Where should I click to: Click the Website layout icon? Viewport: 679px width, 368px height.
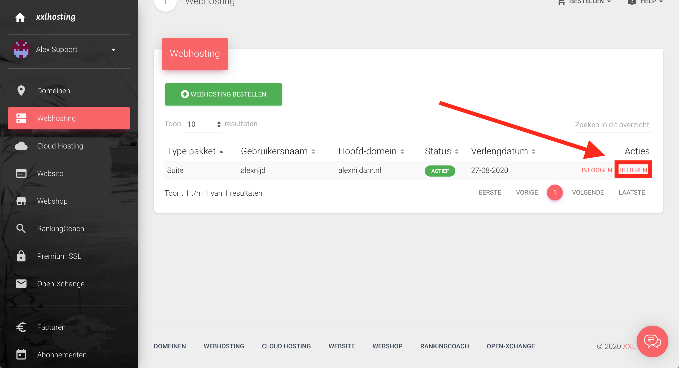coord(21,173)
